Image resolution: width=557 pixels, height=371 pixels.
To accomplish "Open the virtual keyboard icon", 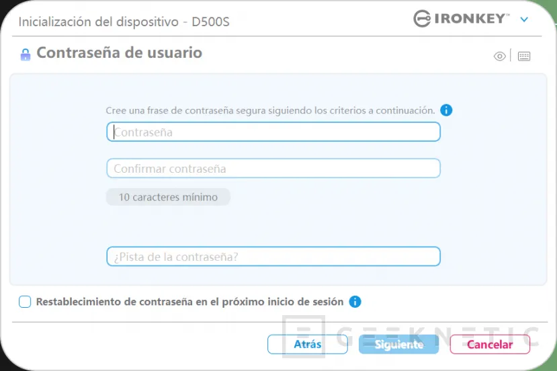I will point(524,56).
